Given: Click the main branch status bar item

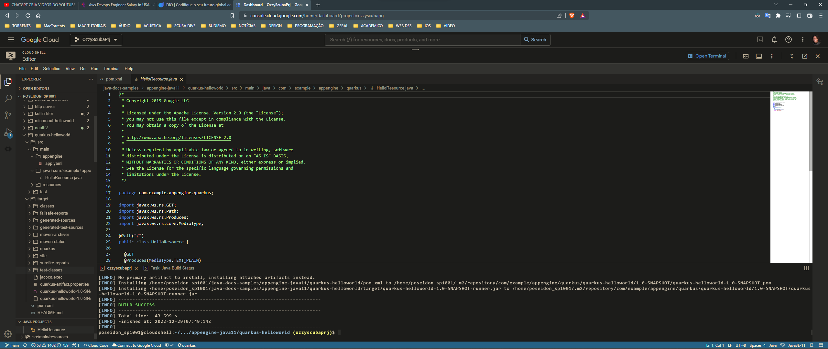Looking at the screenshot, I should coord(12,345).
